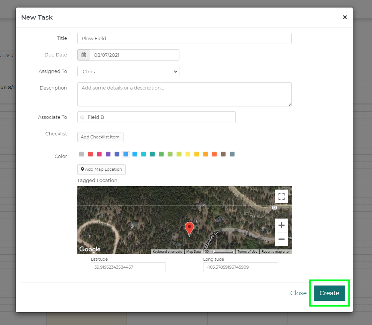Open the Assigned To dropdown showing Chris
372x325 pixels.
(128, 71)
